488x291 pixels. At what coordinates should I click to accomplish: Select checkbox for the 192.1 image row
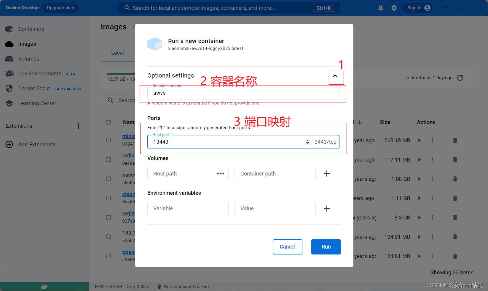(109, 237)
